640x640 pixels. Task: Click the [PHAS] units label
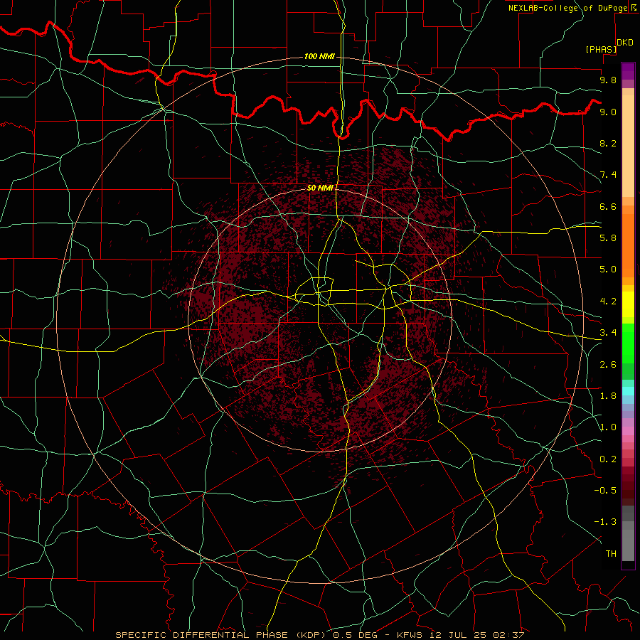[x=601, y=49]
